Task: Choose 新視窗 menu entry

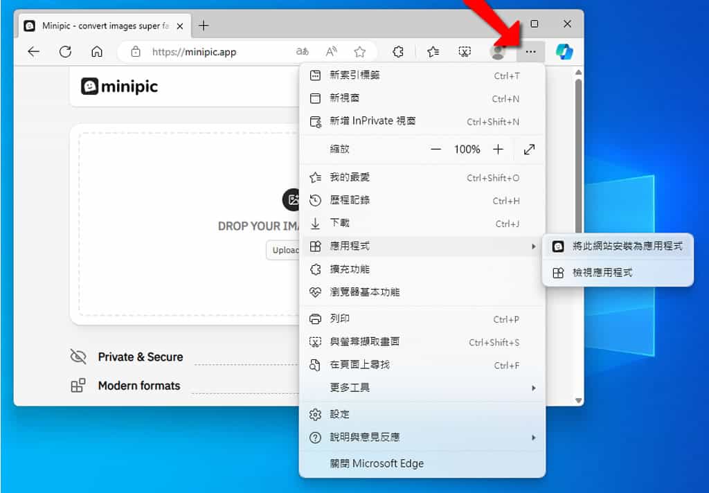Action: 422,98
